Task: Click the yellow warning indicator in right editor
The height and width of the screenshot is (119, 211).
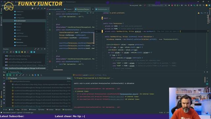Action: (198, 13)
